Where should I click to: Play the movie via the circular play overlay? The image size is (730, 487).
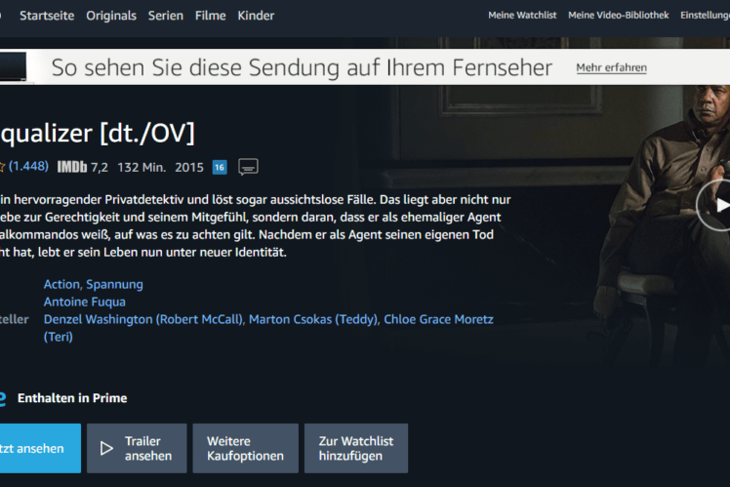[x=713, y=205]
